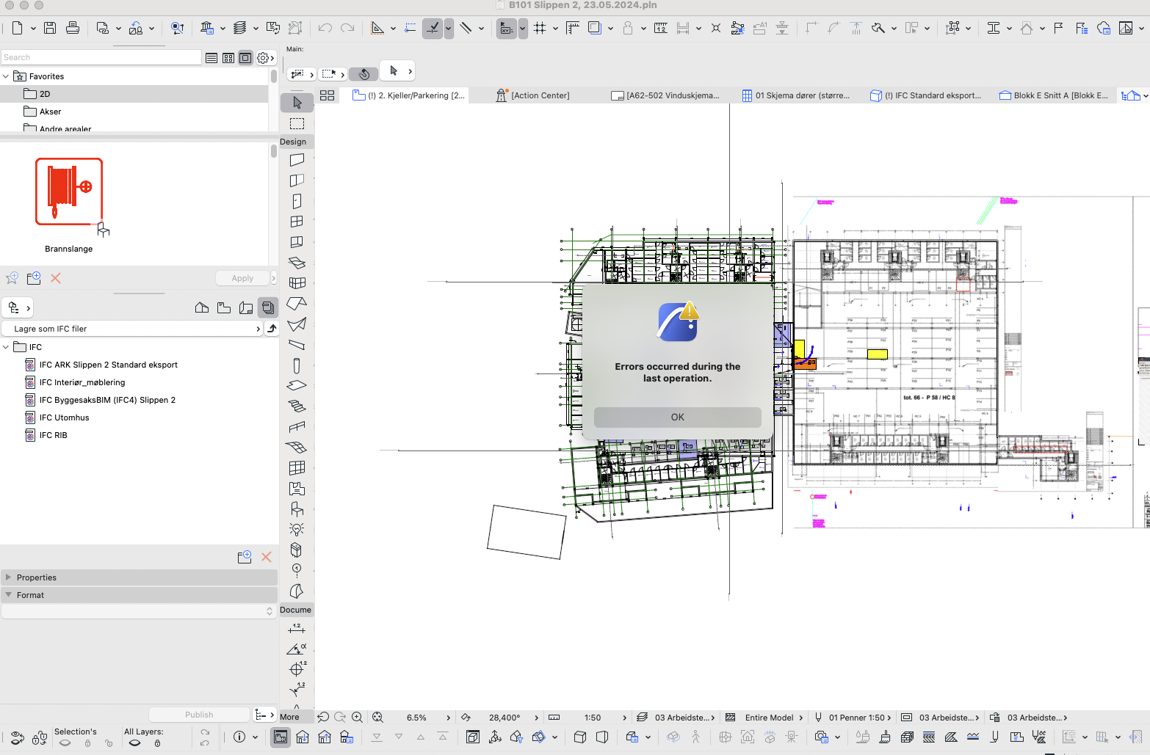Viewport: 1150px width, 755px height.
Task: Click the Print icon in the toolbar
Action: click(73, 28)
